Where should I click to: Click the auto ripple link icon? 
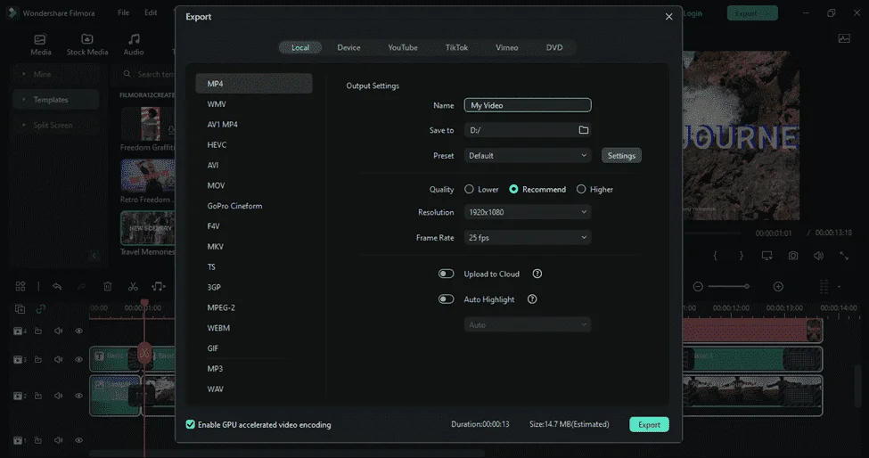pyautogui.click(x=40, y=309)
